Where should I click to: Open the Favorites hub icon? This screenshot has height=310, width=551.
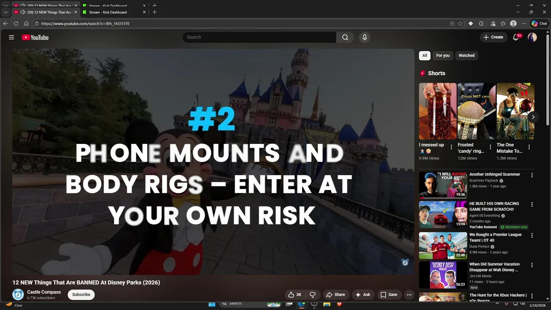pyautogui.click(x=503, y=24)
